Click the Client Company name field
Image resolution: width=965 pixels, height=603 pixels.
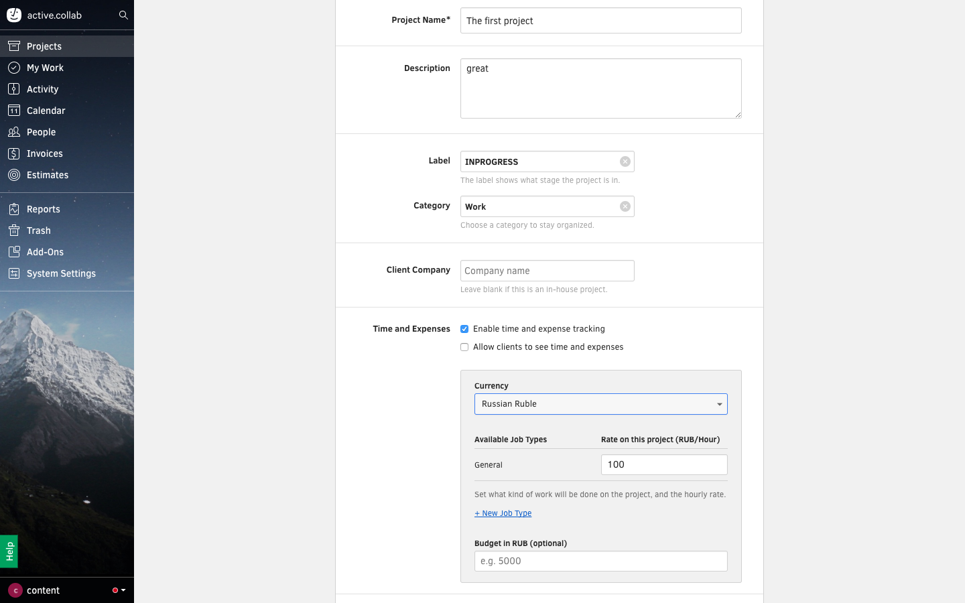tap(547, 271)
